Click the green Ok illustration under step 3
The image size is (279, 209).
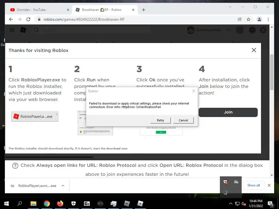click(161, 132)
